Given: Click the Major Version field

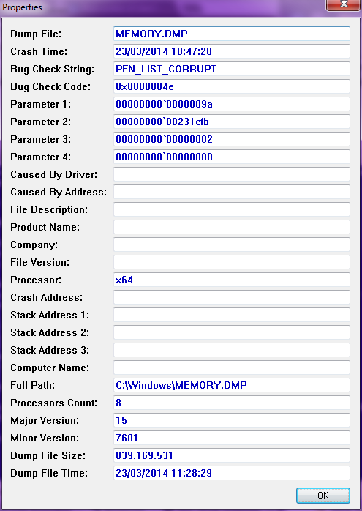Looking at the screenshot, I should [x=232, y=421].
